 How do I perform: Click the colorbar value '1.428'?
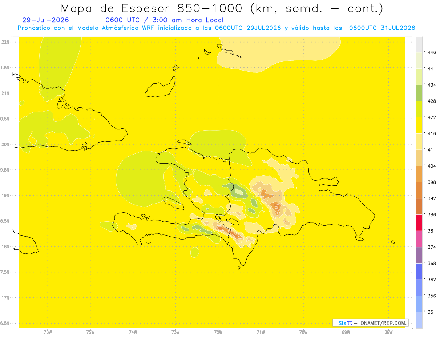tap(430, 101)
